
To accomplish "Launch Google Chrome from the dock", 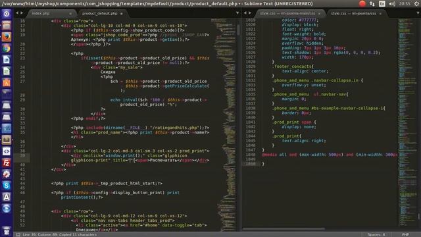I will pyautogui.click(x=7, y=48).
